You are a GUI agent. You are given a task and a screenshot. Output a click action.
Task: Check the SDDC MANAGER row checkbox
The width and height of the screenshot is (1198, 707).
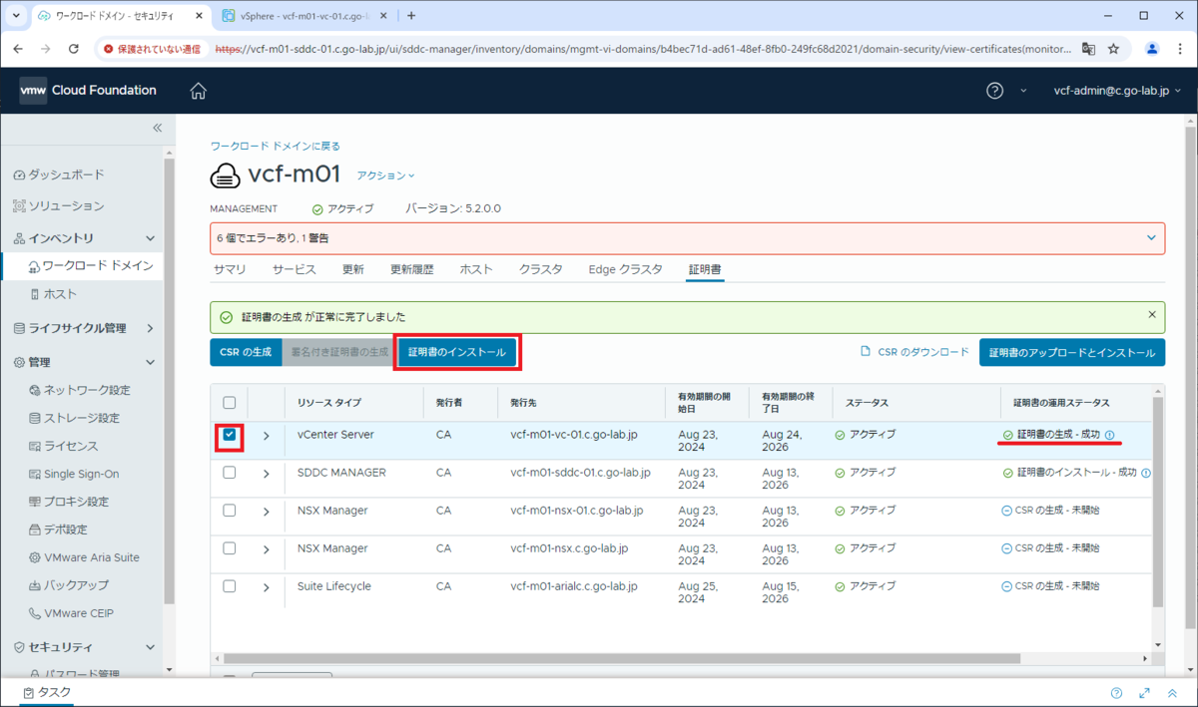pos(230,473)
